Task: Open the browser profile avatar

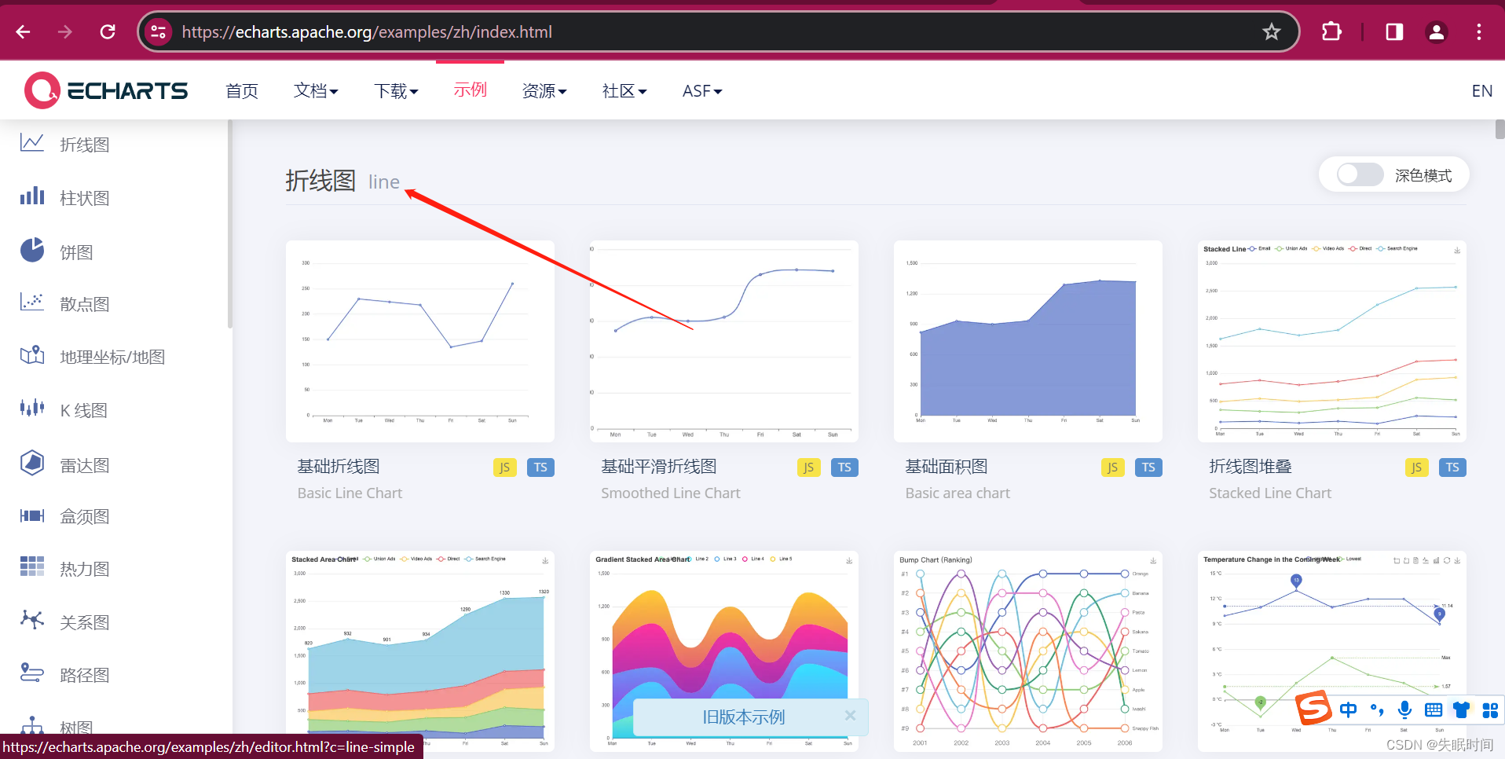Action: (1437, 32)
